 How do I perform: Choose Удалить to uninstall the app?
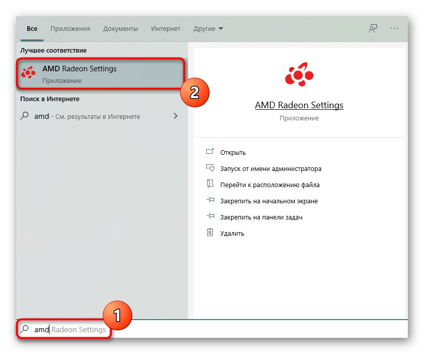[232, 234]
